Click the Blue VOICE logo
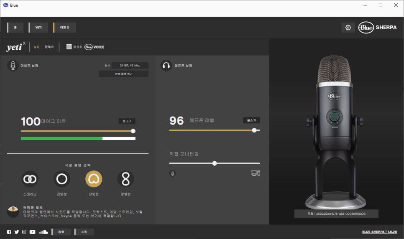This screenshot has height=239, width=404. point(94,47)
